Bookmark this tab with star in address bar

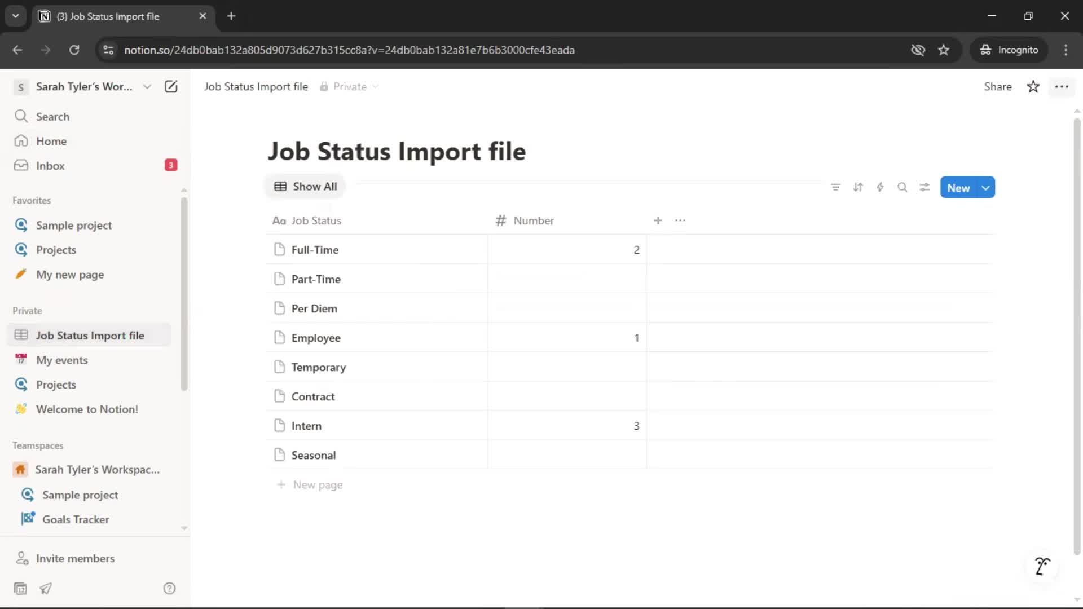coord(944,50)
